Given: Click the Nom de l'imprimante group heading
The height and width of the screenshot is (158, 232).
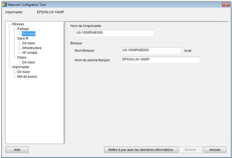Looking at the screenshot, I should [x=86, y=26].
